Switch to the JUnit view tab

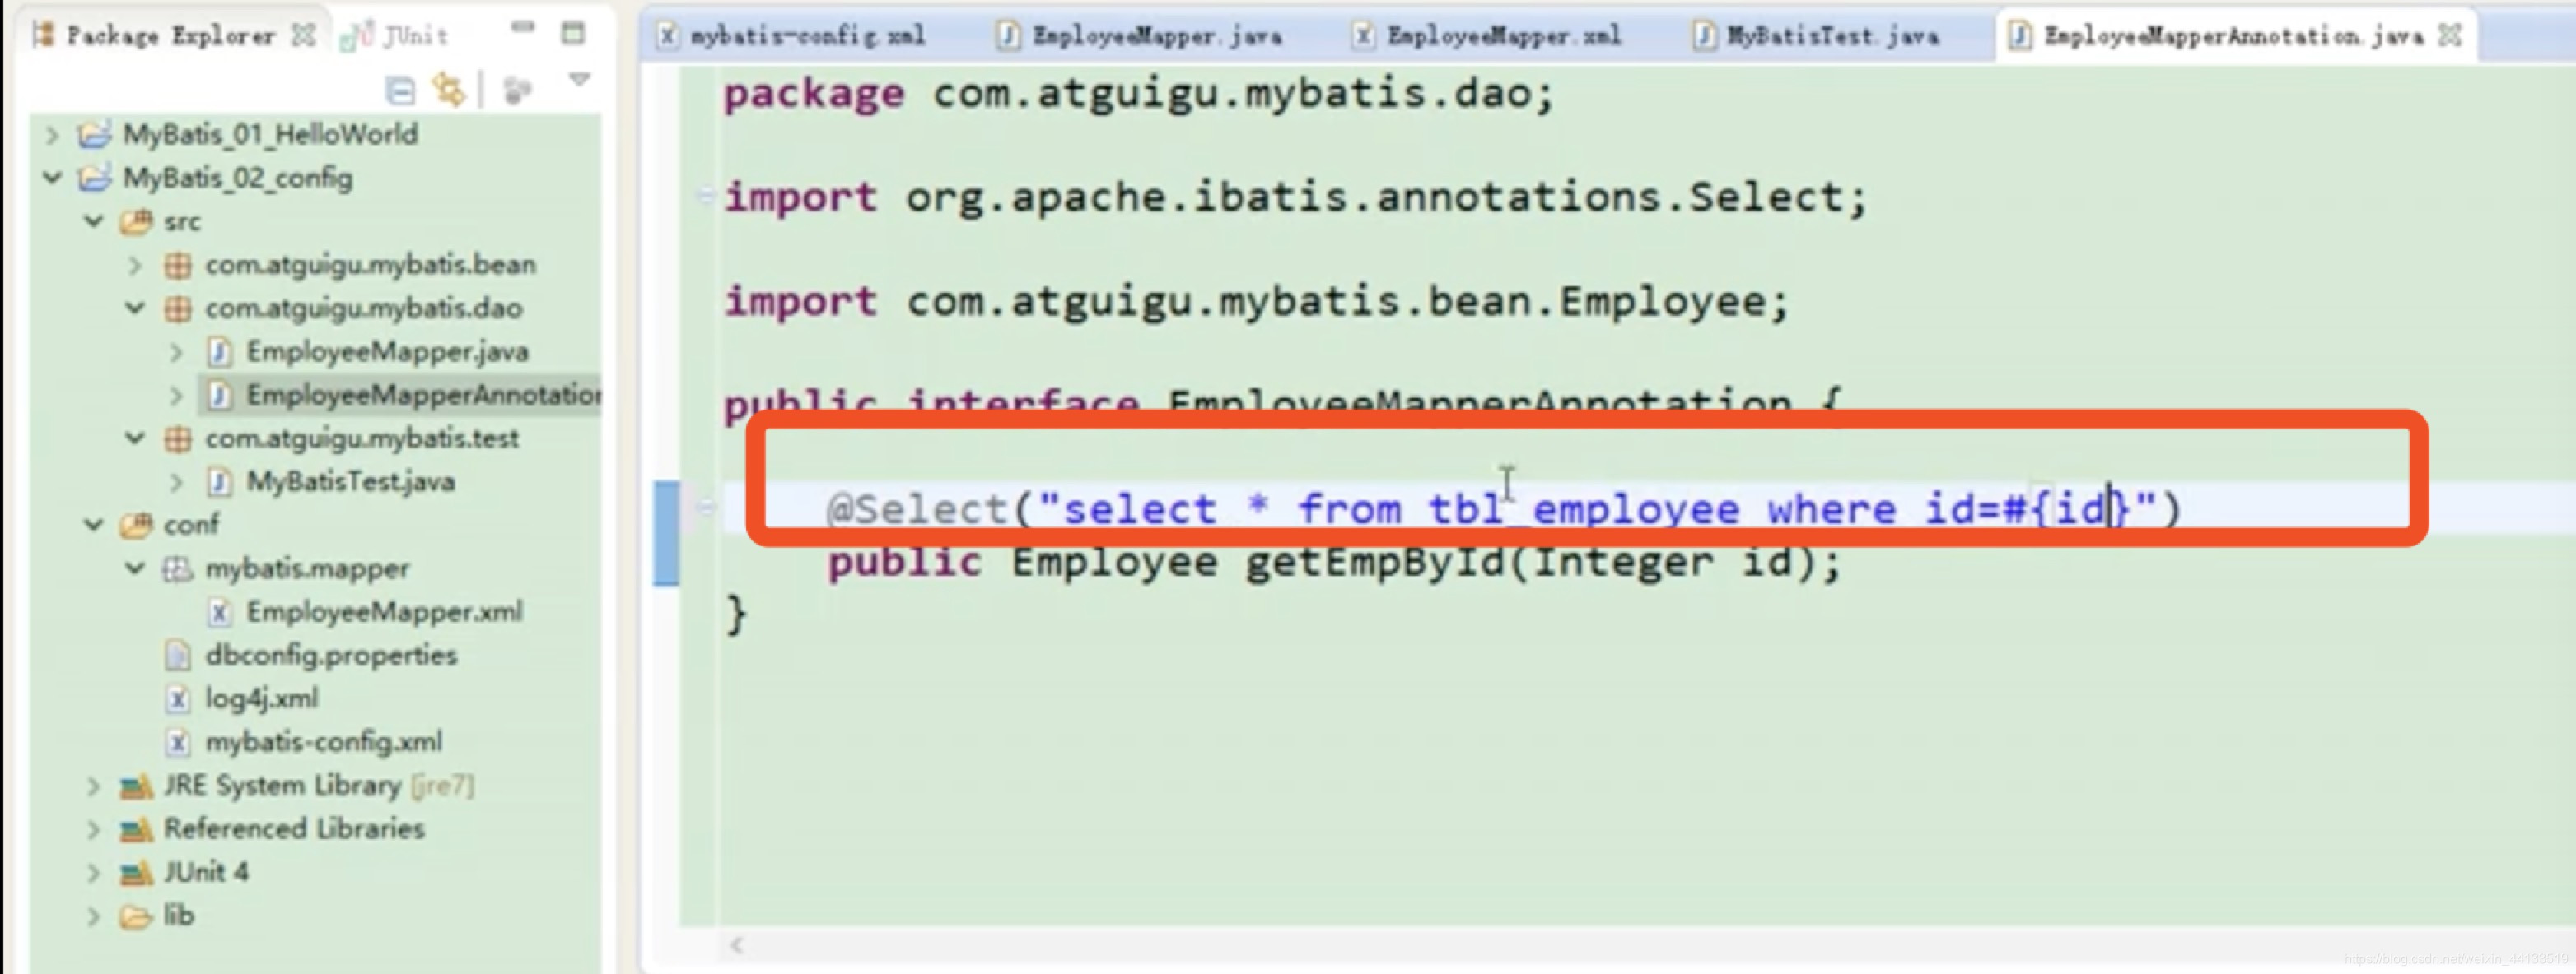click(x=396, y=36)
